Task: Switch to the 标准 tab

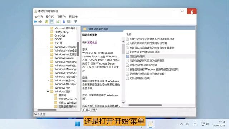Action: point(93,110)
